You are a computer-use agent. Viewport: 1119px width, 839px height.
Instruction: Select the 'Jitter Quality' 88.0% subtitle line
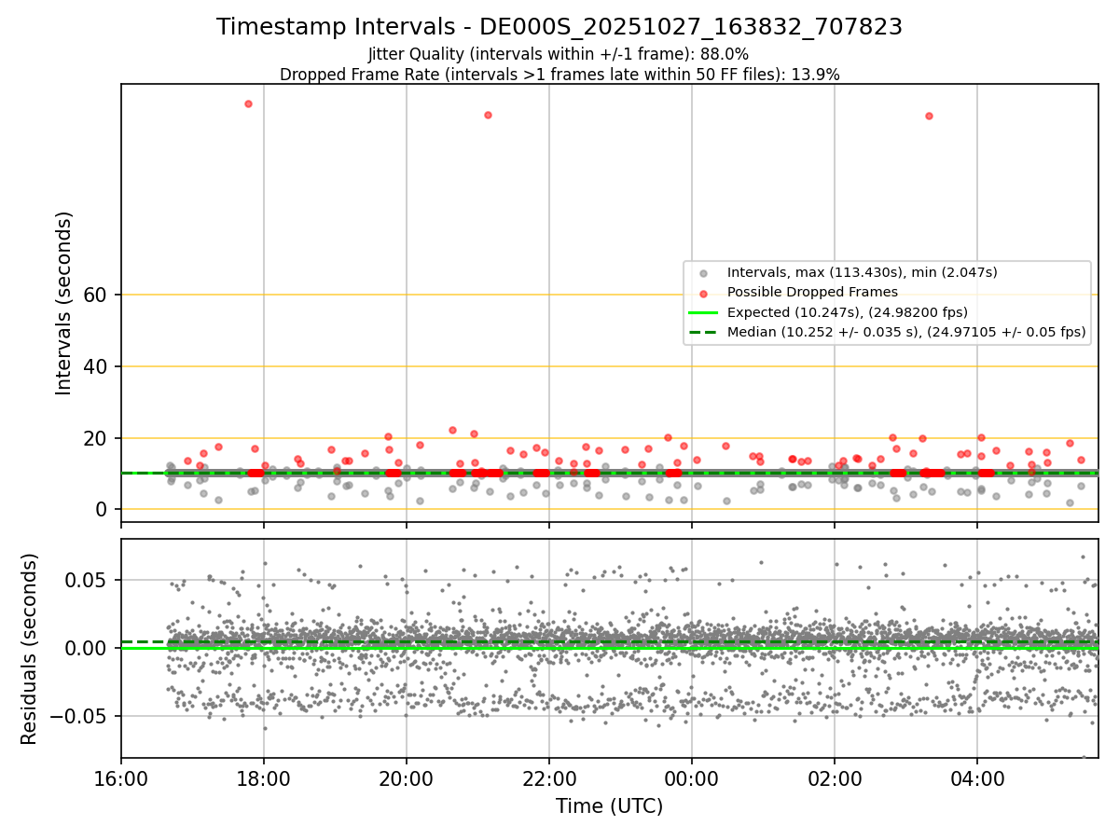[x=559, y=54]
